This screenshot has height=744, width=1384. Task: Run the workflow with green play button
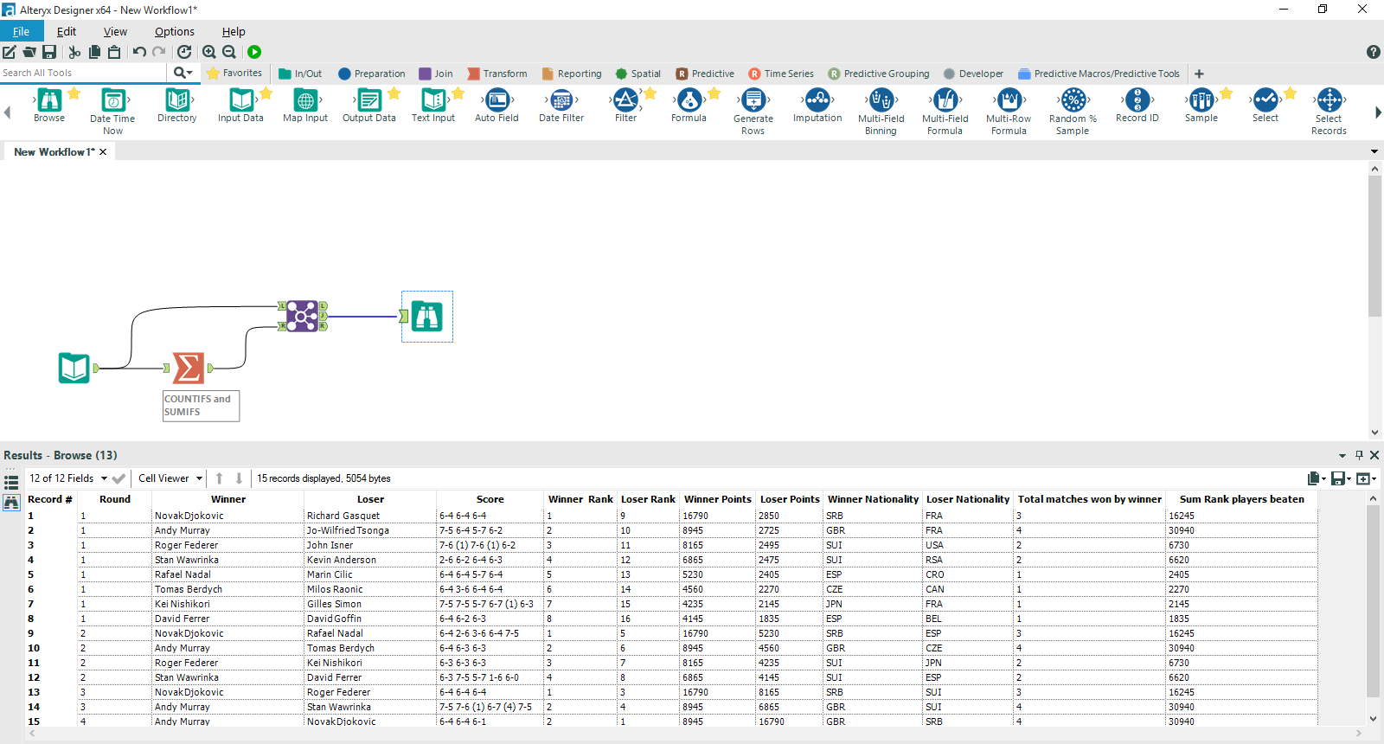coord(254,52)
